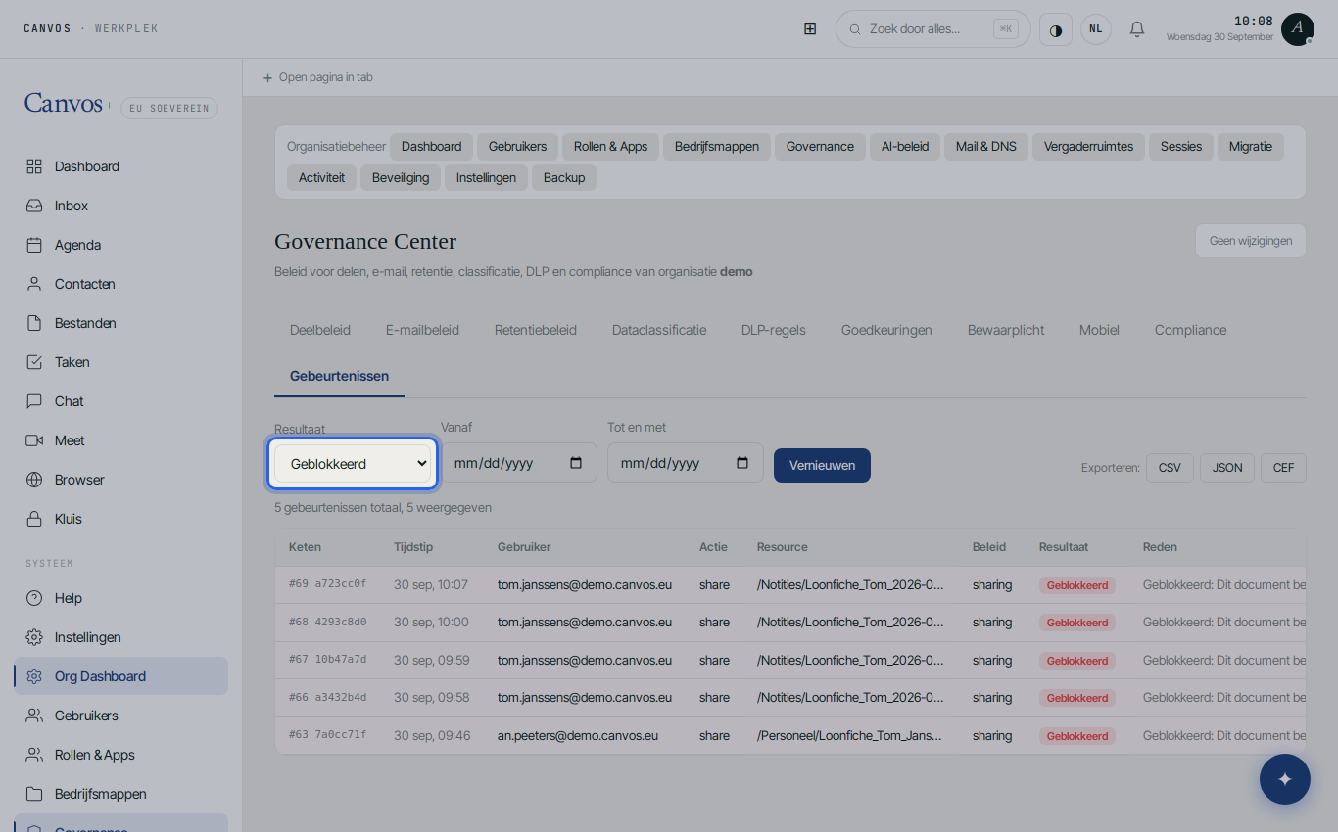Open the Tot en met date picker calendar
Image resolution: width=1338 pixels, height=832 pixels.
[742, 463]
